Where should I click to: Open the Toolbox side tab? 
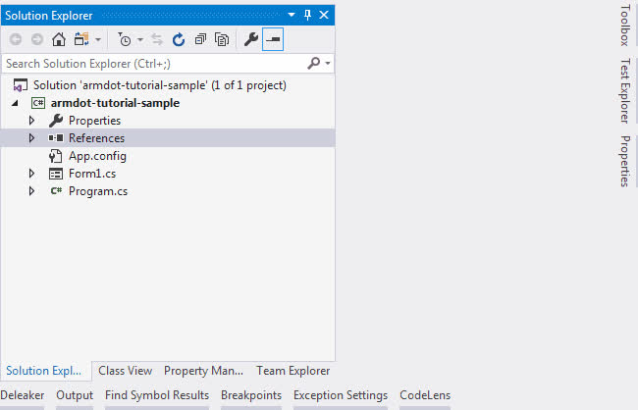(625, 26)
